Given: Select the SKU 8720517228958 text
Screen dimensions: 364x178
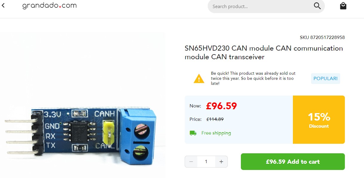Looking at the screenshot, I should click(322, 38).
